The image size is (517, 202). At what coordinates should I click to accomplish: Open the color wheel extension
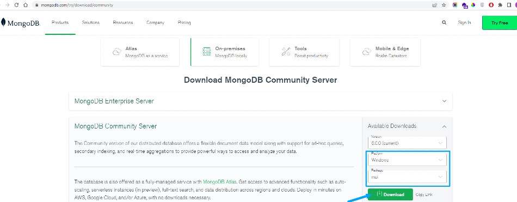[x=473, y=5]
